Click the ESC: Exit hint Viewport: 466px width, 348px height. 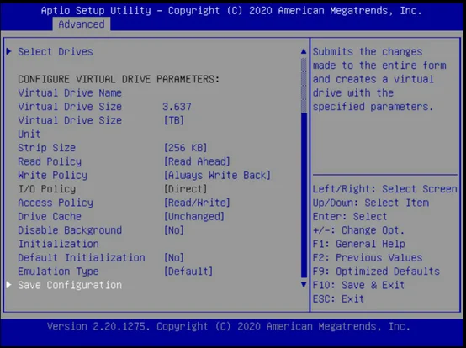pos(338,298)
